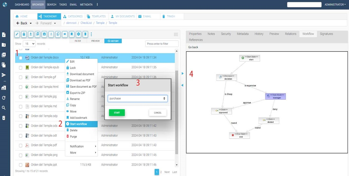Click the refresh icon in left sidebar
The width and height of the screenshot is (349, 176).
4,98
